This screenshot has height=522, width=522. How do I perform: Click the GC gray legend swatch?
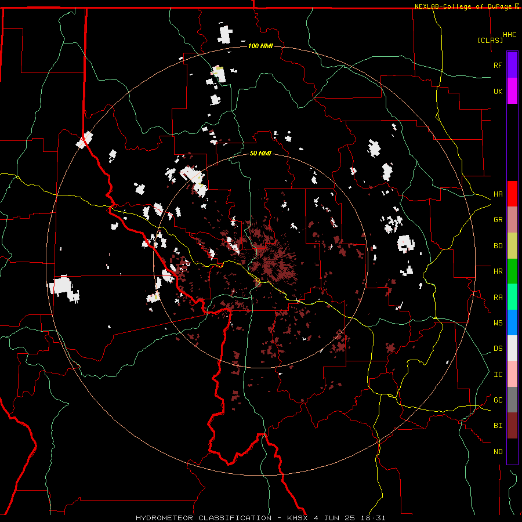pos(512,400)
